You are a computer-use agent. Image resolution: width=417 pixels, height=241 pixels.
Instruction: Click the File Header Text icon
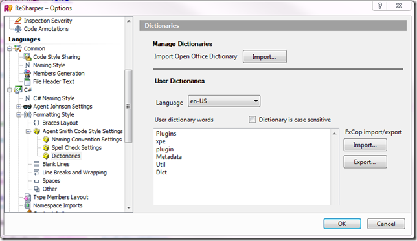point(27,81)
